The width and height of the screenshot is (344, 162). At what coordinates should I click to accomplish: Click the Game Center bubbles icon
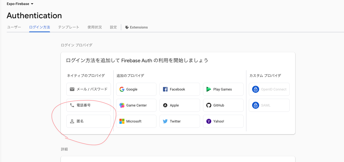122,105
